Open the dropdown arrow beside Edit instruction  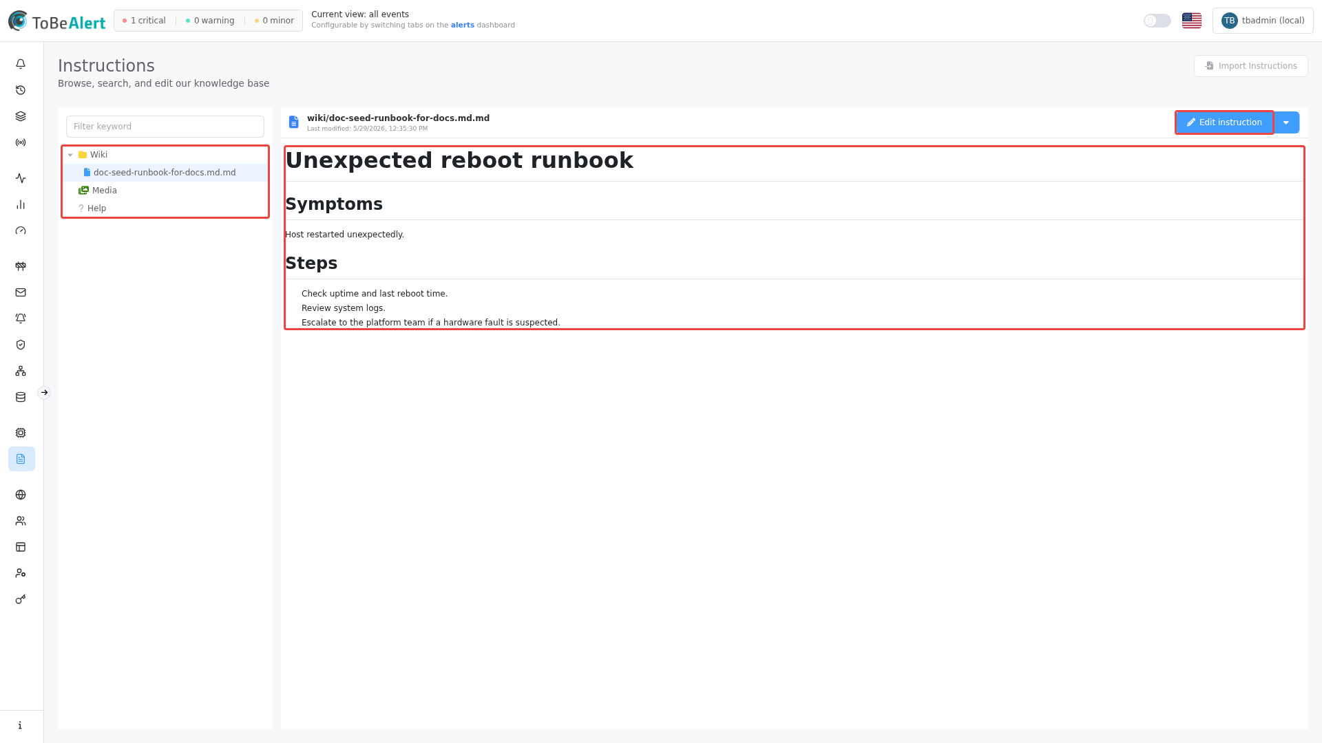click(1286, 122)
